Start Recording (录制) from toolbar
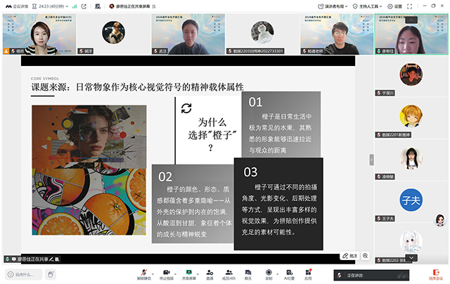Image resolution: width=450 pixels, height=284 pixels. click(x=269, y=273)
